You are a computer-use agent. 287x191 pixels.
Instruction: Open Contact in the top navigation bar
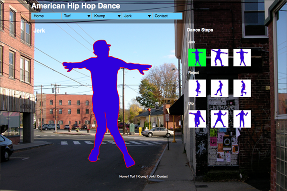pos(167,16)
